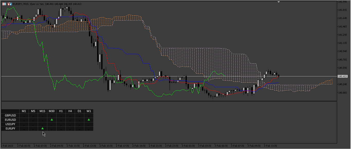Select the M1 timeframe column header
Screen dimensions: 351x149
[x=24, y=111]
